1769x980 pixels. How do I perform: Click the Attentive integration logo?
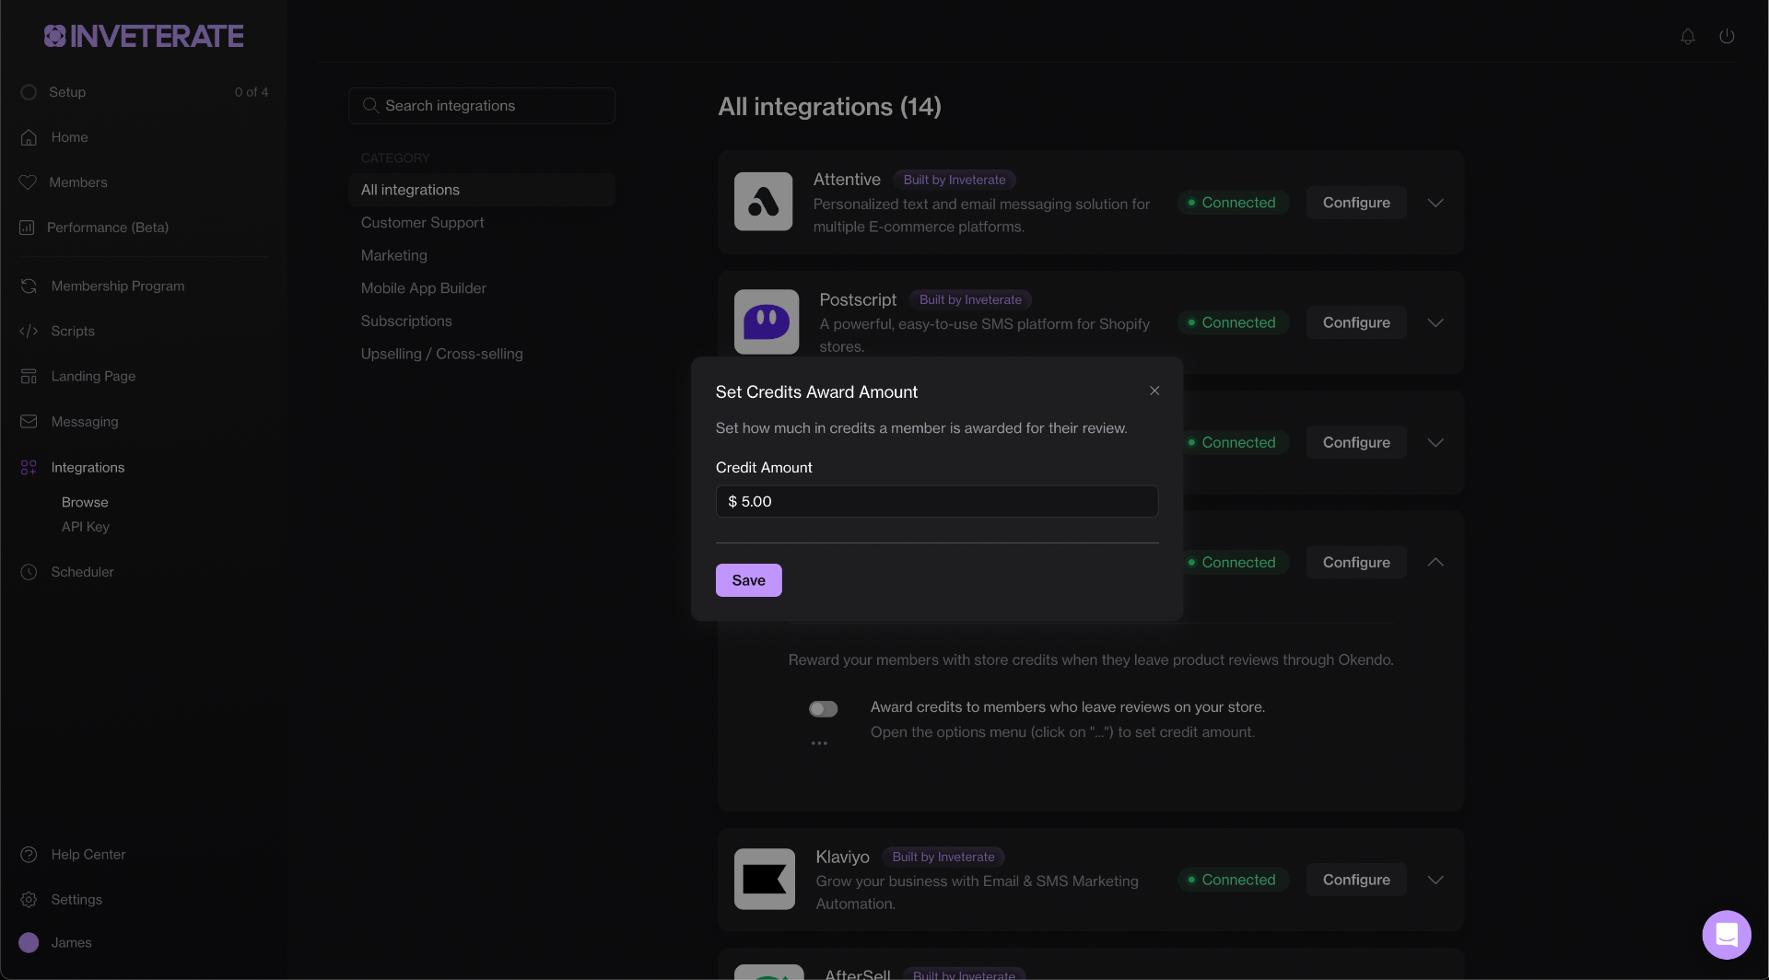[x=763, y=202]
